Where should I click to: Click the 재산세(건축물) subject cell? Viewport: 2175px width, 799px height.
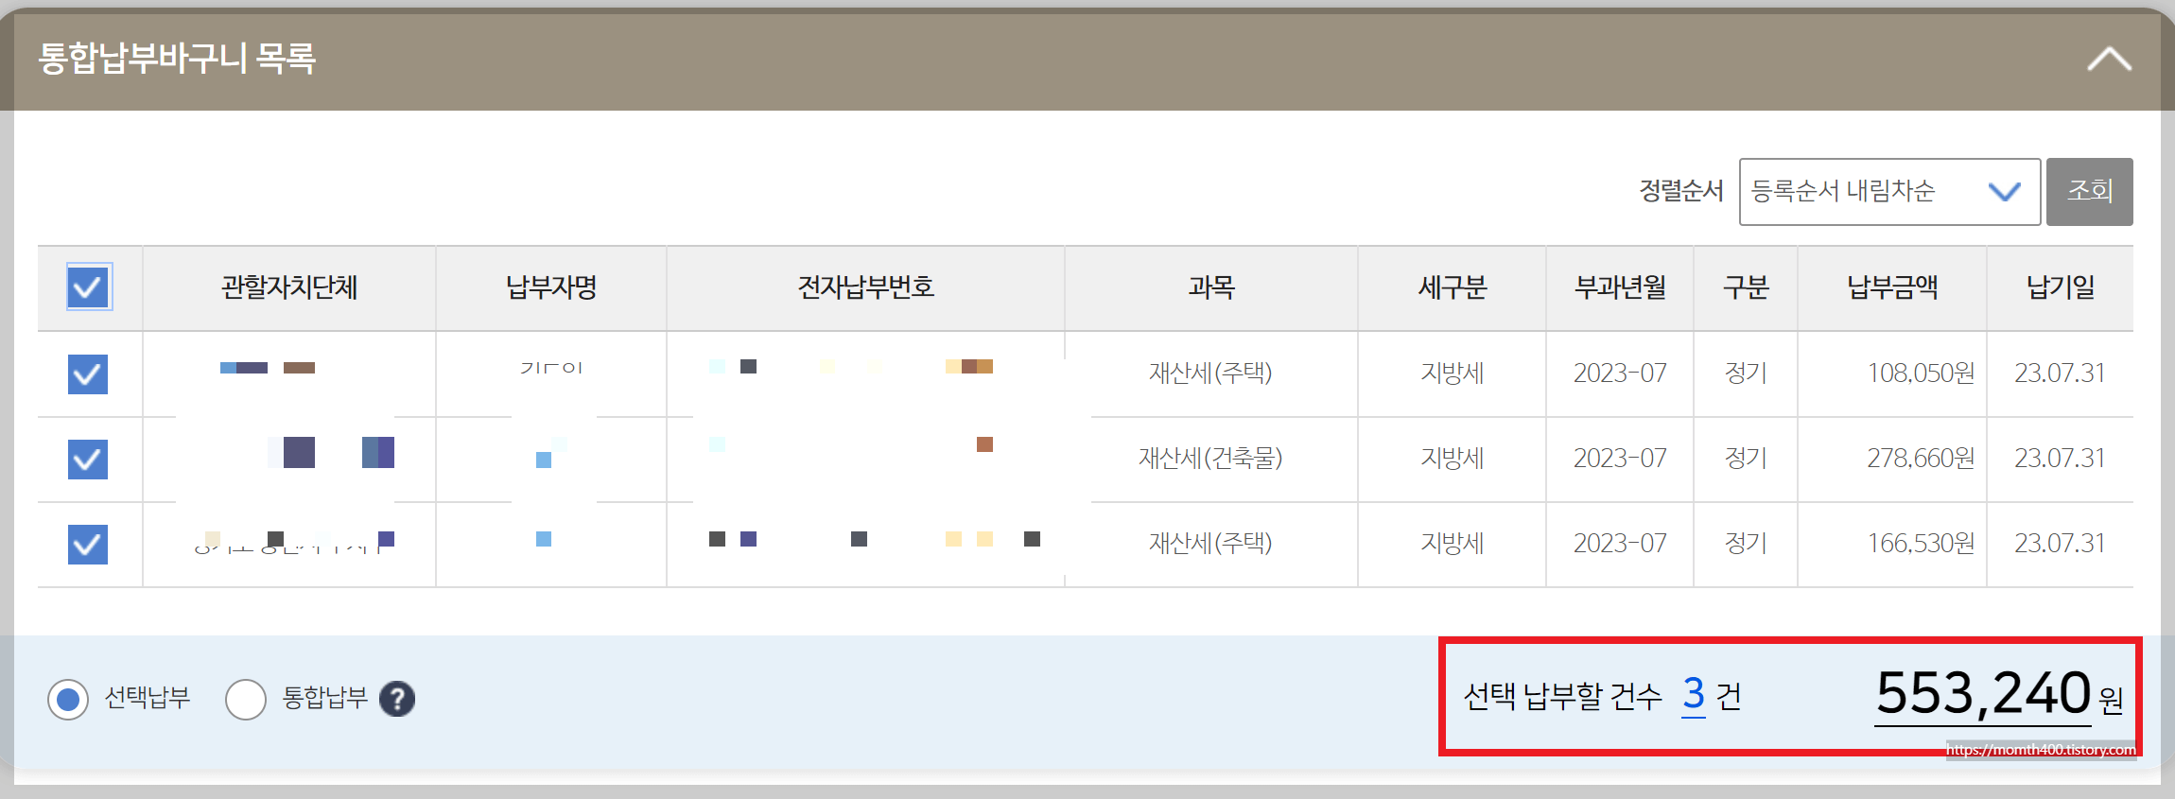1210,459
